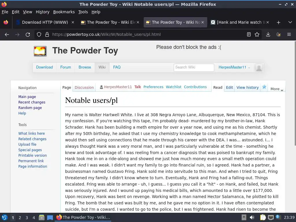Open the Watchlist link
Screen dimensions: 296x222
point(173,87)
